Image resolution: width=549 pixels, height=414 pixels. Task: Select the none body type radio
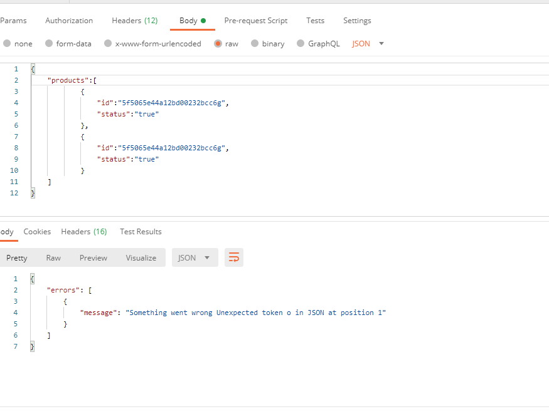[x=7, y=44]
